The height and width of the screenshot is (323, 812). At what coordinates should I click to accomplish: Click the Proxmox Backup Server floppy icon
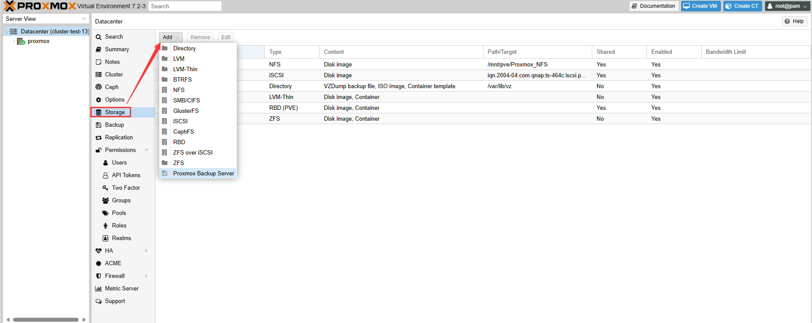[165, 173]
